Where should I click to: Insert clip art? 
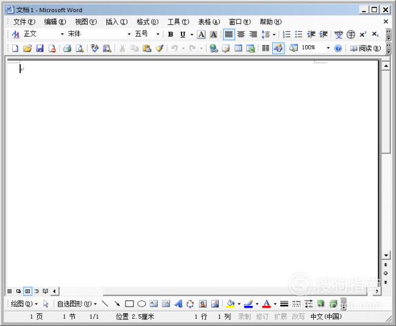tap(202, 303)
